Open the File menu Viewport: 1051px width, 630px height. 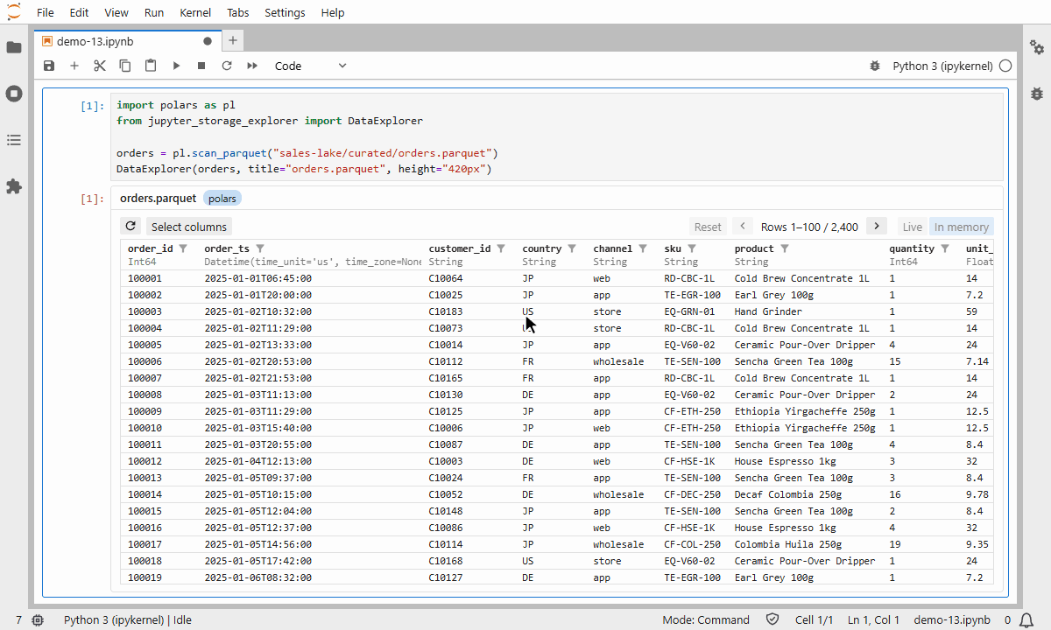click(46, 12)
